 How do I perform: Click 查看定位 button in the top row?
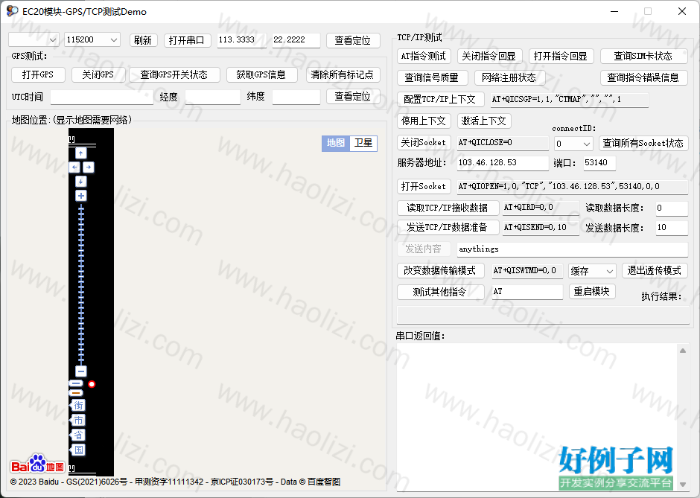353,40
